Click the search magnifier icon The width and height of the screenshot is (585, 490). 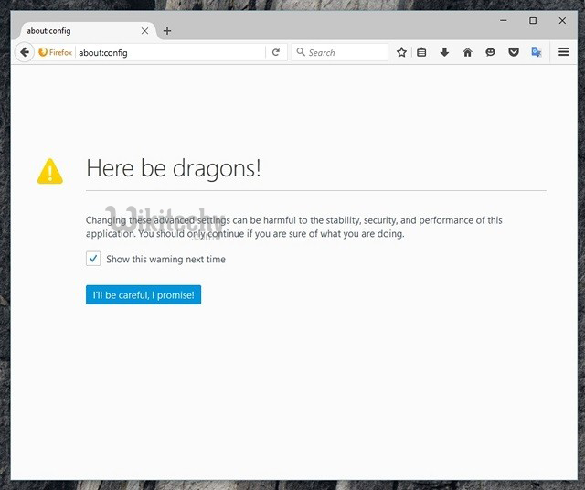300,52
